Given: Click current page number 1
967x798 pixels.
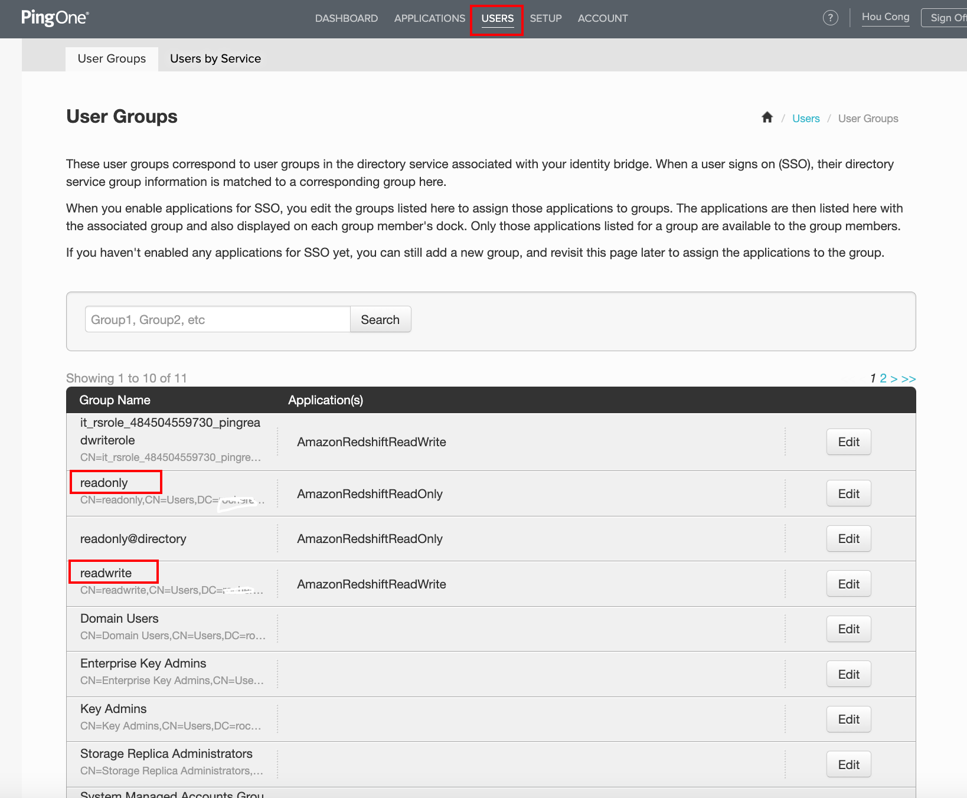Looking at the screenshot, I should click(x=873, y=378).
